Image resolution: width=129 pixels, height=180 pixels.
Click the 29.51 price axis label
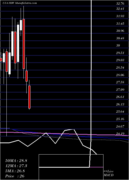[x=120, y=53]
